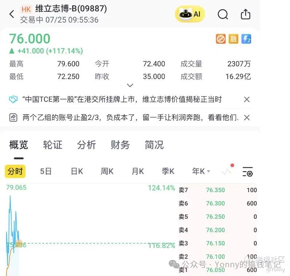Select the 5日 chart period

[x=46, y=171]
